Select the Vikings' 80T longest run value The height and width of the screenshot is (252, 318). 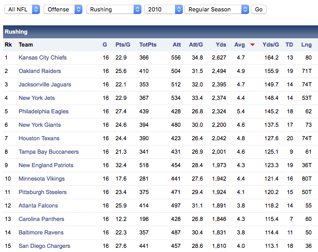point(307,179)
